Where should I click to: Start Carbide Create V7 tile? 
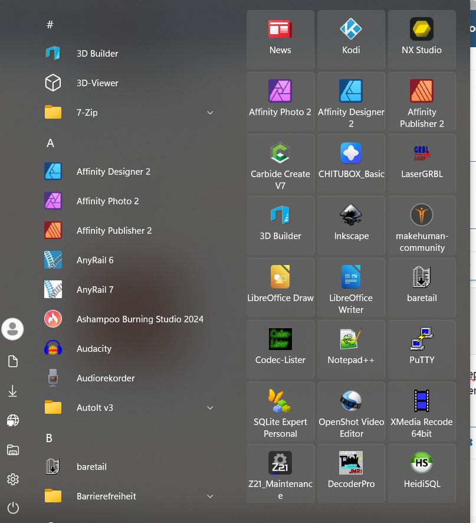coord(280,164)
